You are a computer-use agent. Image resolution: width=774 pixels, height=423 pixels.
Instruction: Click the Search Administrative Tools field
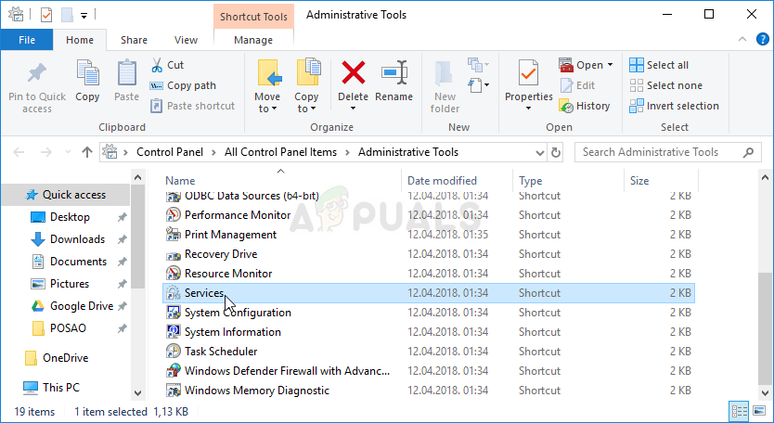[664, 152]
